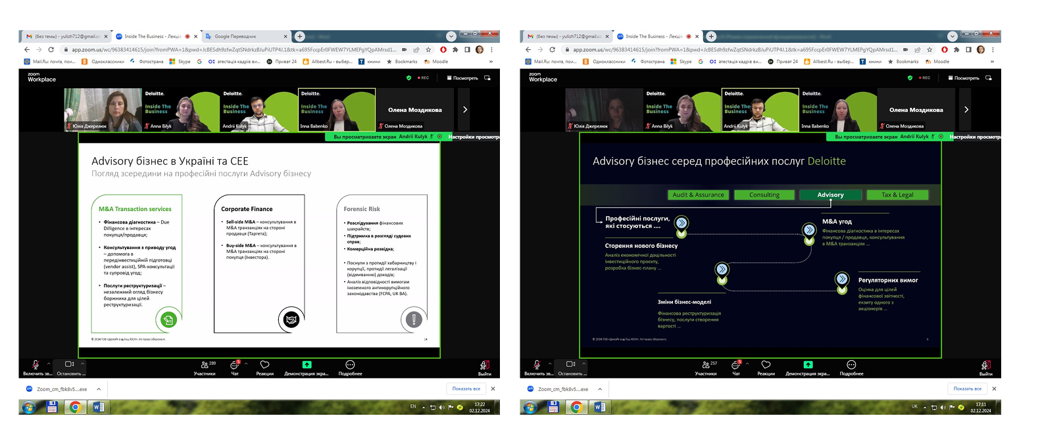The height and width of the screenshot is (445, 1040).
Task: Open Chrome three-dot menu in the 17:11 window
Action: 993,49
